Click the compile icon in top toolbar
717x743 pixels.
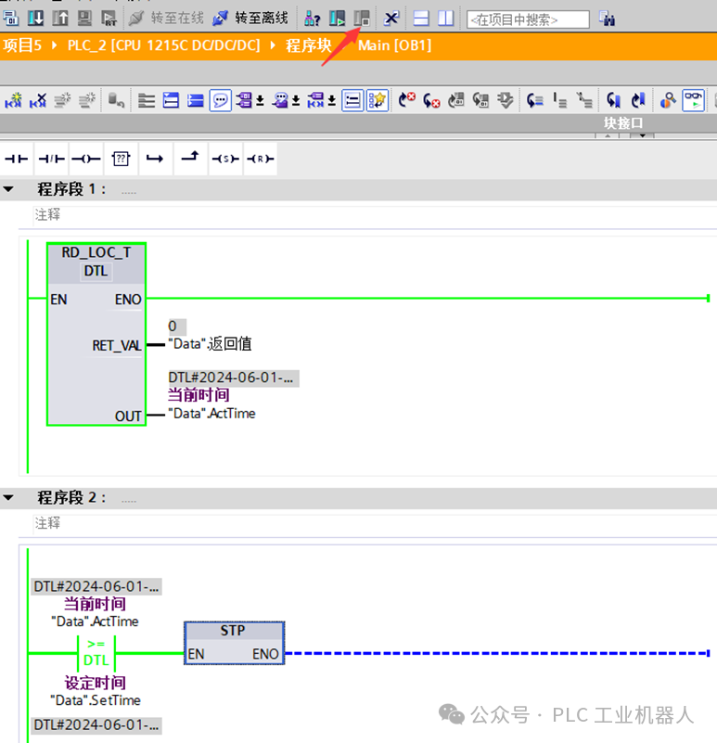11,19
